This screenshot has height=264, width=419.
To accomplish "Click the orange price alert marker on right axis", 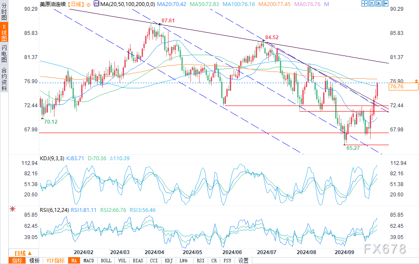I will [x=416, y=81].
